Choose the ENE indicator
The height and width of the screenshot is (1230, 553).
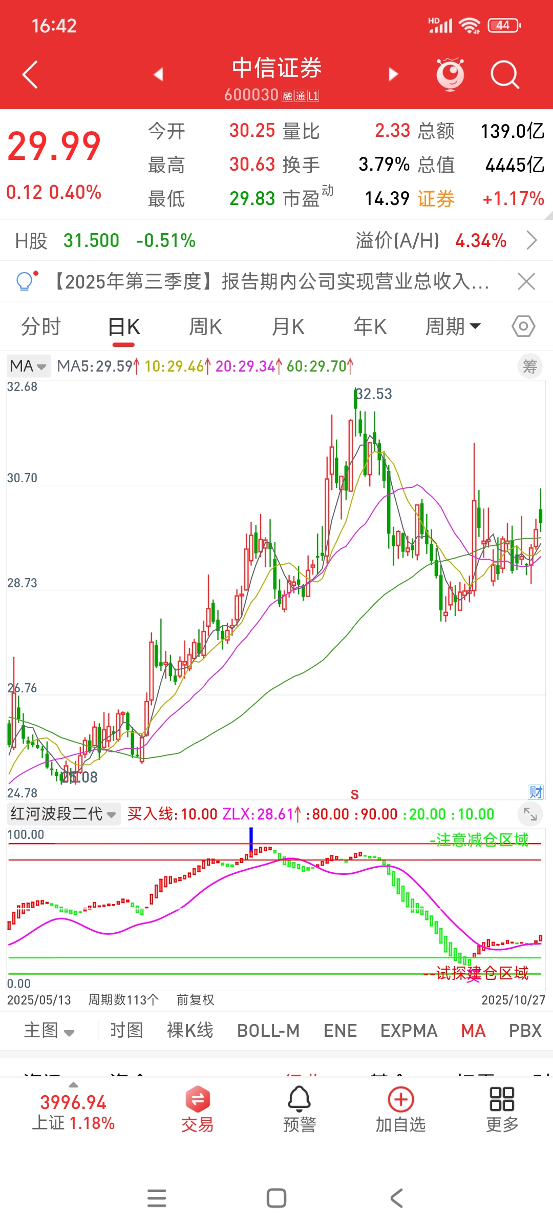[340, 1030]
